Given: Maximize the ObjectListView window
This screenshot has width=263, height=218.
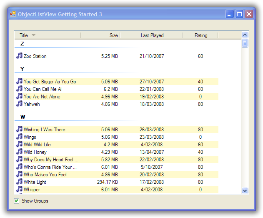Looking at the screenshot, I should point(239,14).
